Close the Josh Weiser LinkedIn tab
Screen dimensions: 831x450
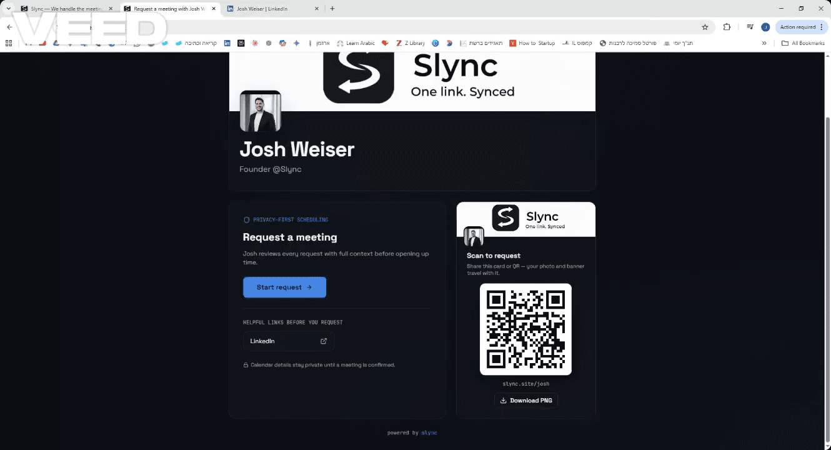click(316, 9)
